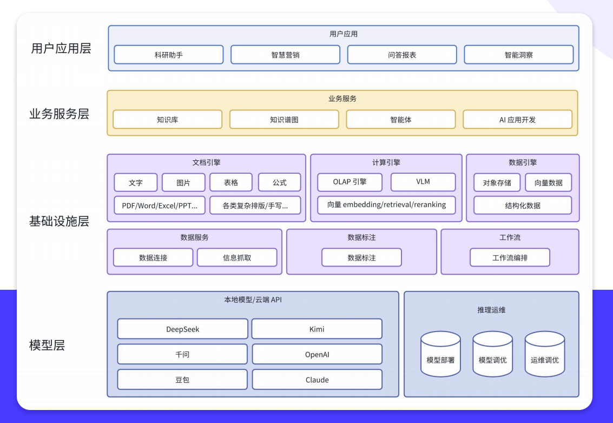The height and width of the screenshot is (423, 613).
Task: Open 智能洞察 in user applications
Action: pyautogui.click(x=518, y=55)
